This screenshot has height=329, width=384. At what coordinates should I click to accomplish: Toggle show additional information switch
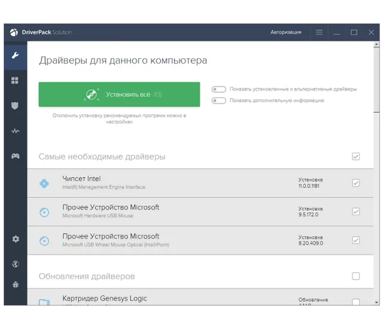coord(219,100)
